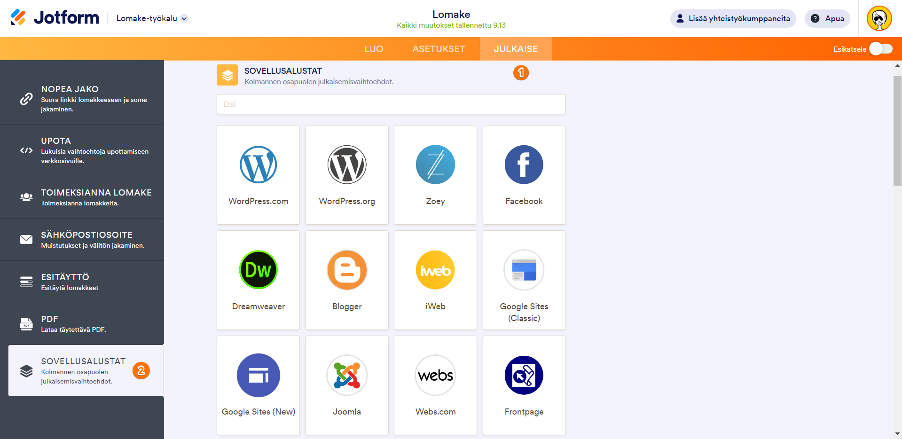The image size is (902, 439).
Task: Choose the WordPress.org platform icon
Action: [x=347, y=165]
